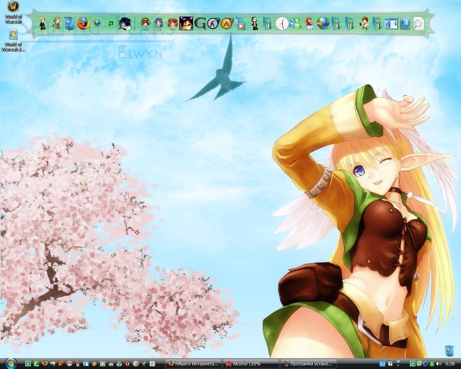Click the blue-haired chibi dock icon

[159, 23]
